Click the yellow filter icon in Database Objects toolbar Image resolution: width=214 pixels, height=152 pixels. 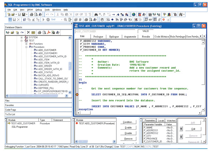(x=33, y=32)
